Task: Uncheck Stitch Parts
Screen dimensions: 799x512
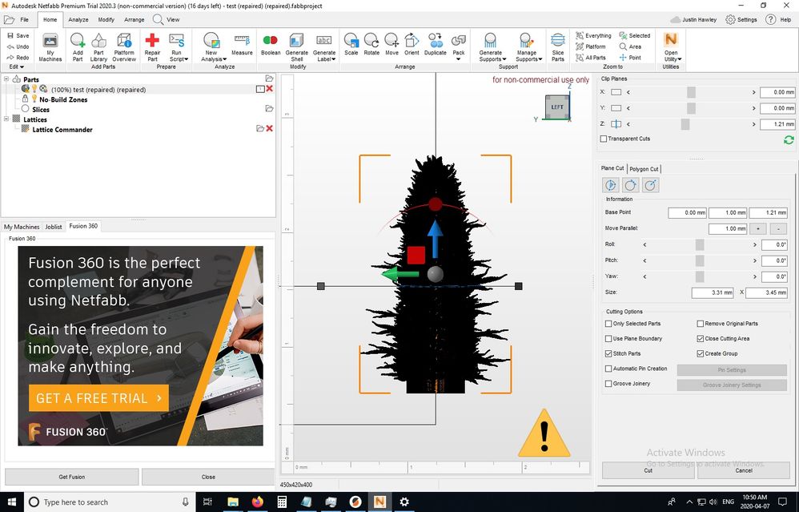Action: coord(608,353)
